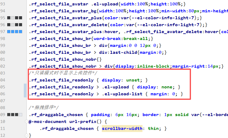Click the fold end marker at closing brace

[x=26, y=135]
